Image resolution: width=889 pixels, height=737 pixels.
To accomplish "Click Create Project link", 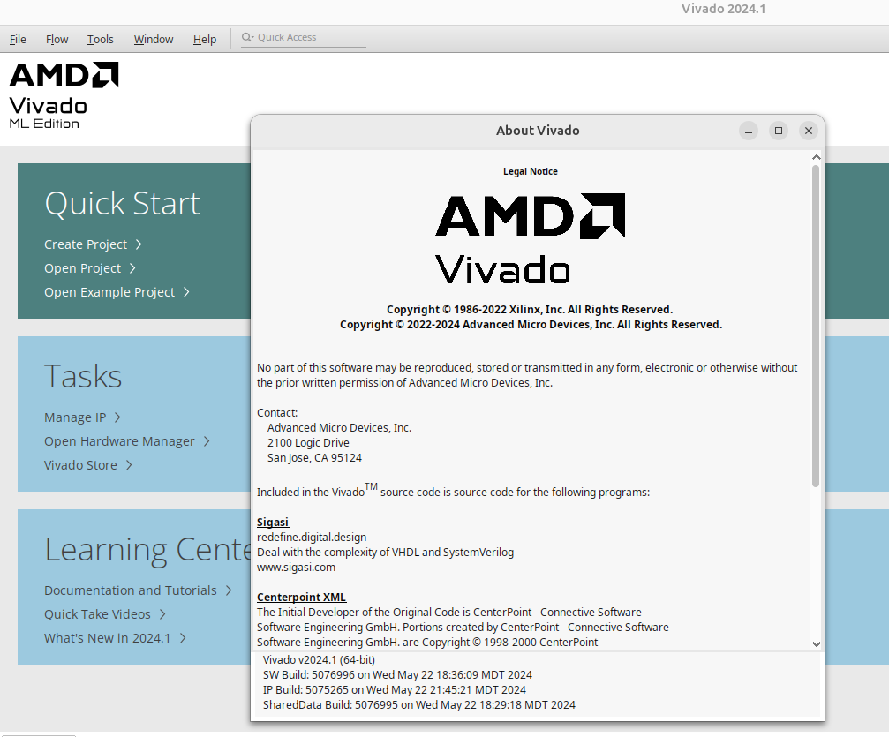I will [86, 244].
